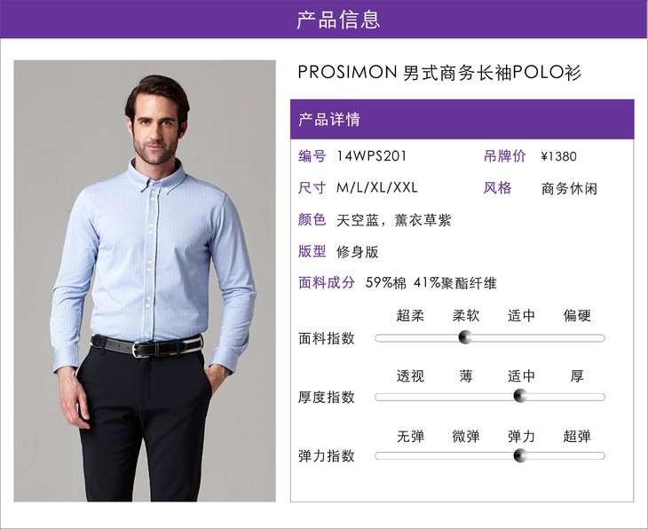
Task: Click the product title PROSIMON 男式商务长袖POLO衫
Action: tap(439, 73)
